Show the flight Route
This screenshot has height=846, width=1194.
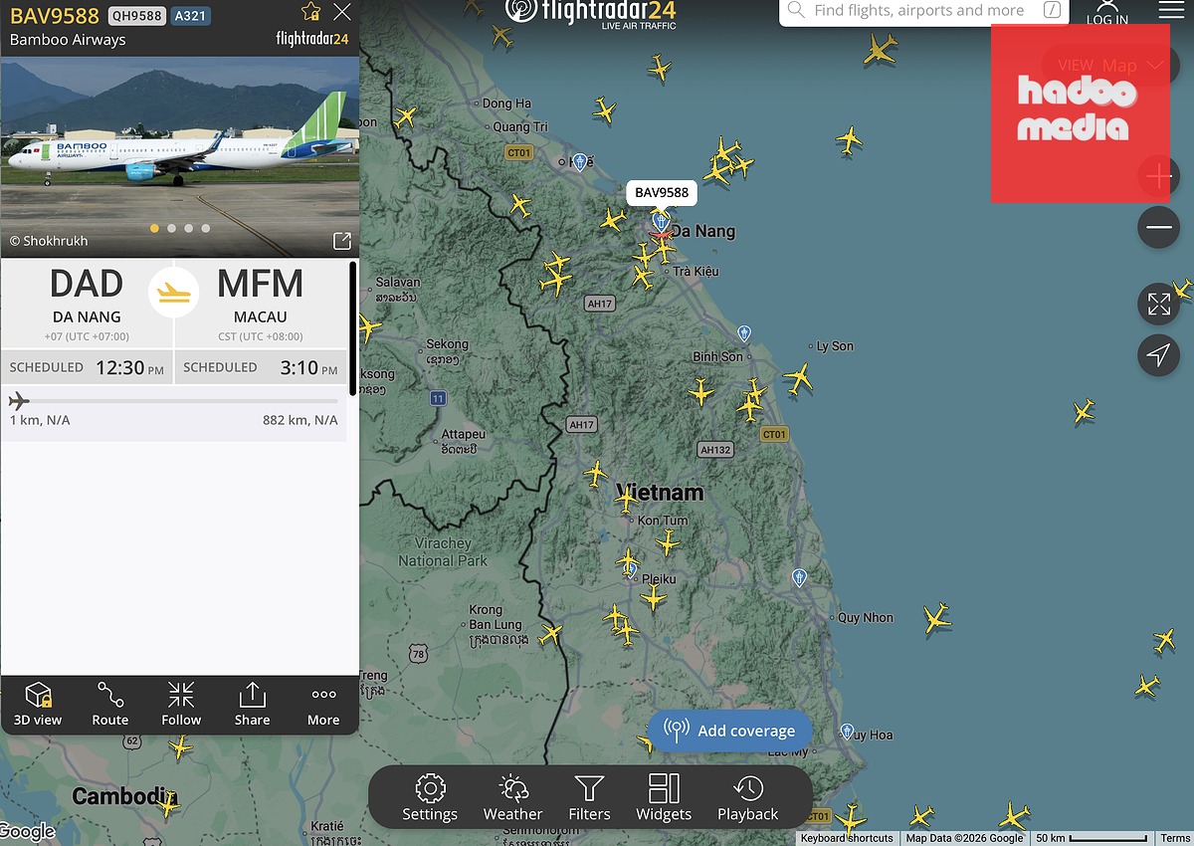(109, 704)
